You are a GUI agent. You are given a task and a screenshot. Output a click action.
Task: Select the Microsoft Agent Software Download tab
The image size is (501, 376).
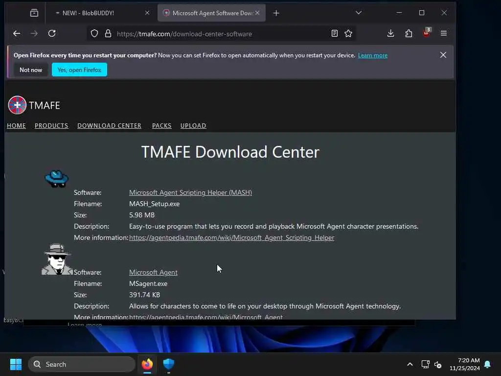coord(211,13)
